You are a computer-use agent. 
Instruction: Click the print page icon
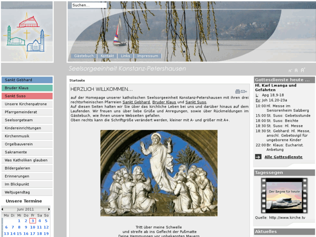[x=237, y=91]
